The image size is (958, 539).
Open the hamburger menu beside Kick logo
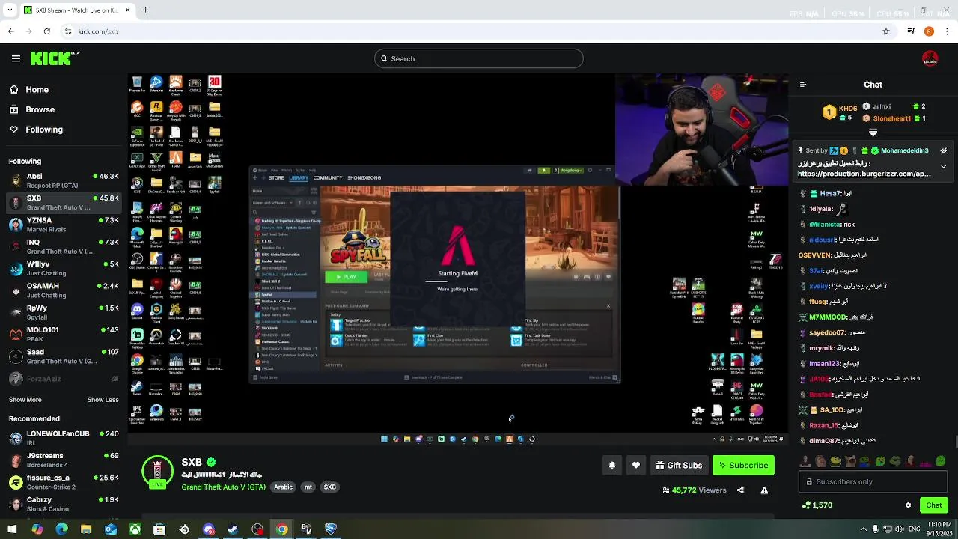16,58
